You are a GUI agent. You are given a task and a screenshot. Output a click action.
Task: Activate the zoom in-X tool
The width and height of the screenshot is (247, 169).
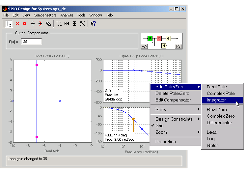(x=67, y=24)
